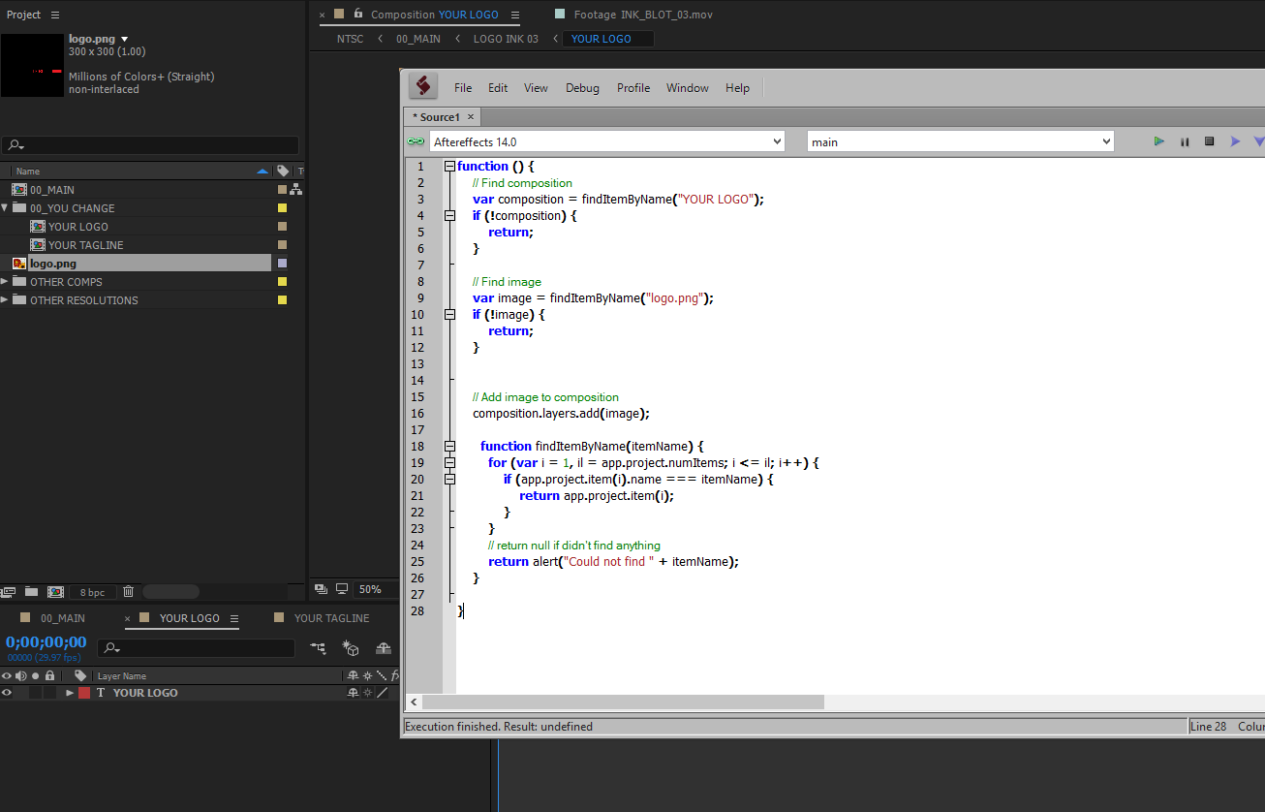The width and height of the screenshot is (1265, 812).
Task: Click the fx column header in timeline
Action: [x=395, y=675]
